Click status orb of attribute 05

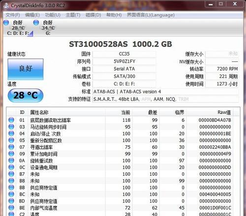11,140
